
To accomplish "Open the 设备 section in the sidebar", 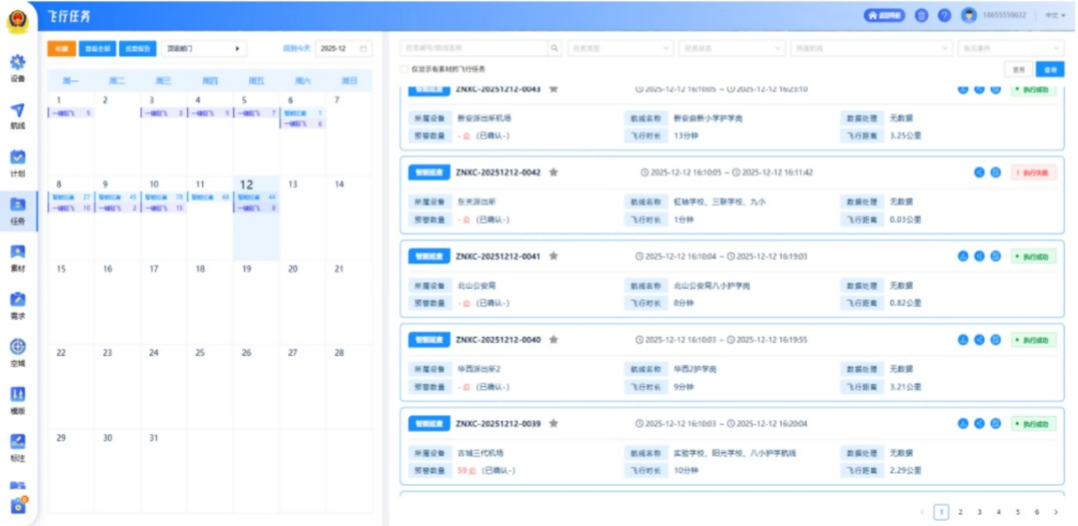I will [18, 68].
